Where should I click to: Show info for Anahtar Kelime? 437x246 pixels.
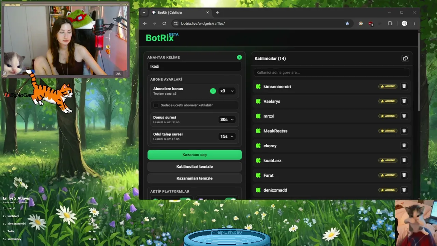pyautogui.click(x=239, y=57)
